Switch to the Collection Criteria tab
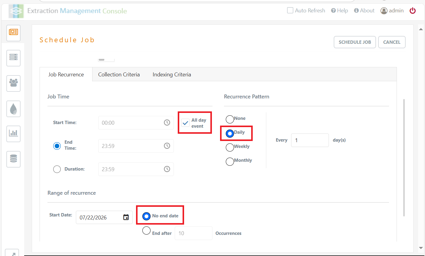This screenshot has height=256, width=425. 119,75
